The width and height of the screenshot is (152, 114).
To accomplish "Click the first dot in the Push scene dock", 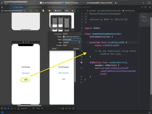I will (x=23, y=42).
